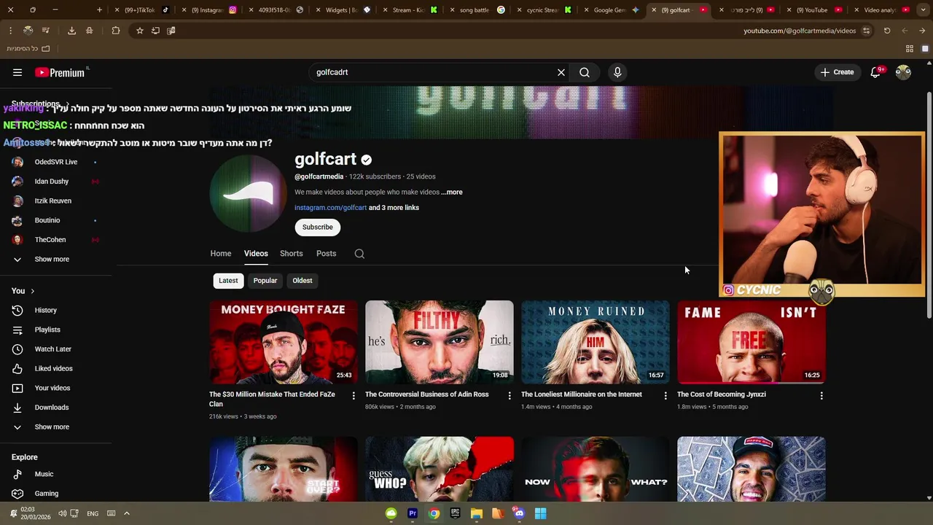Open options menu for the Jynxzi video
Screen dimensions: 933x525
click(x=821, y=395)
